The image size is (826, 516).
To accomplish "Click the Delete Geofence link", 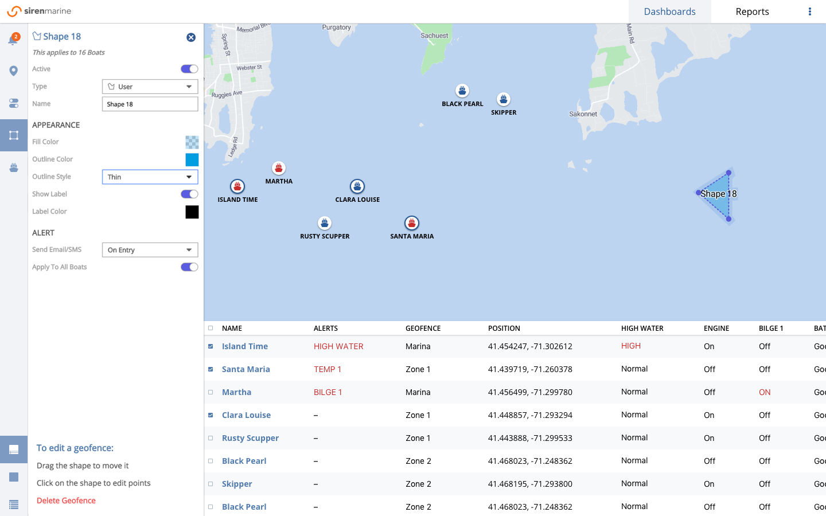I will pyautogui.click(x=65, y=500).
